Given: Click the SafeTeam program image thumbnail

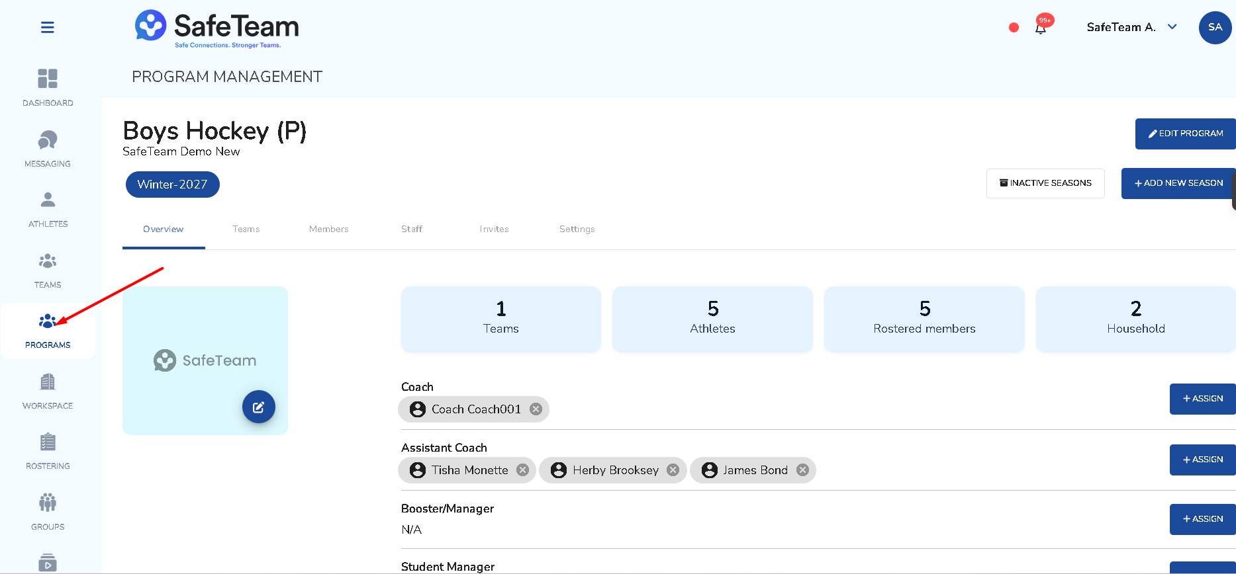Looking at the screenshot, I should coord(205,360).
